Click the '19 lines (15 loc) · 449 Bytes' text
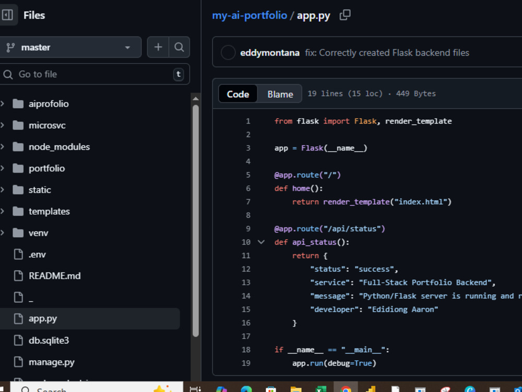 tap(372, 94)
